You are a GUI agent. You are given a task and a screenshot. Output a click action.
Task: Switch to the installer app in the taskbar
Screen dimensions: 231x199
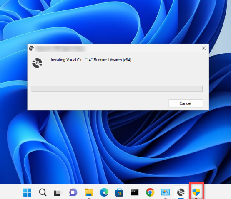[181, 192]
